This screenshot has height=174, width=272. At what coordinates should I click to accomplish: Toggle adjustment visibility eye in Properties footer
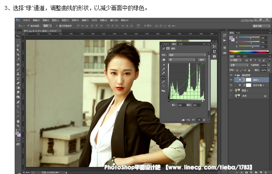click(199, 120)
